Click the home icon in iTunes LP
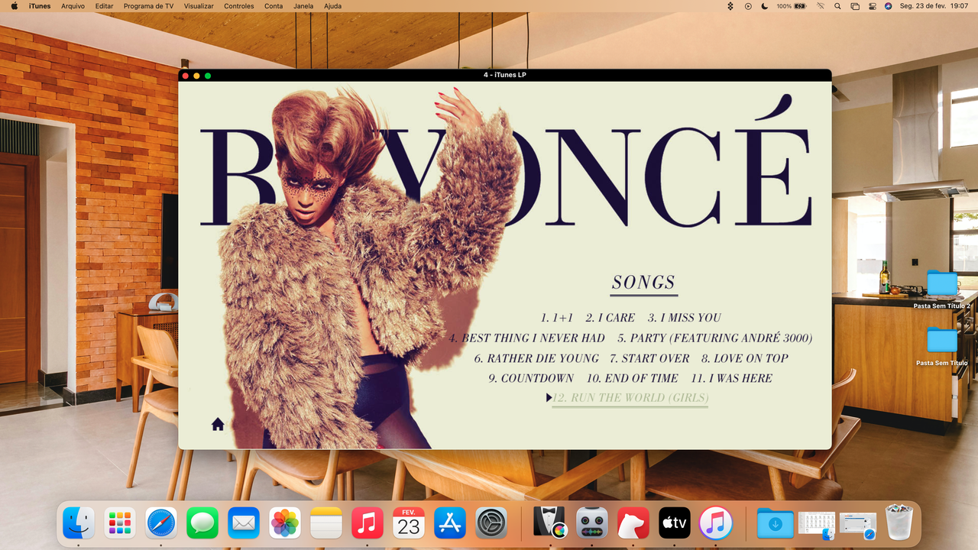This screenshot has height=550, width=978. (x=218, y=424)
